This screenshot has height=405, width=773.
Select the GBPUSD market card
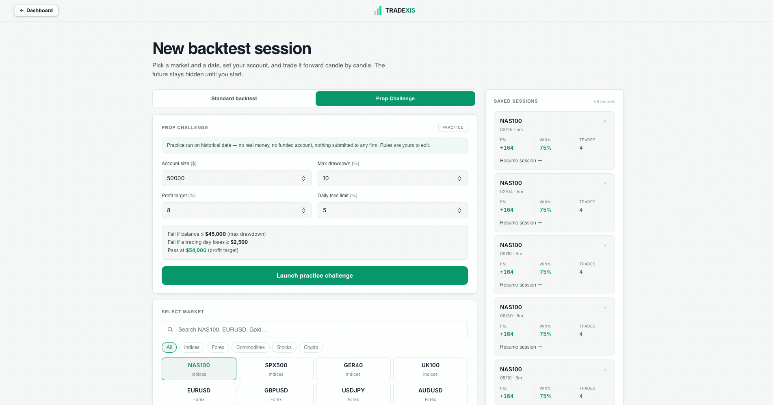click(x=276, y=394)
